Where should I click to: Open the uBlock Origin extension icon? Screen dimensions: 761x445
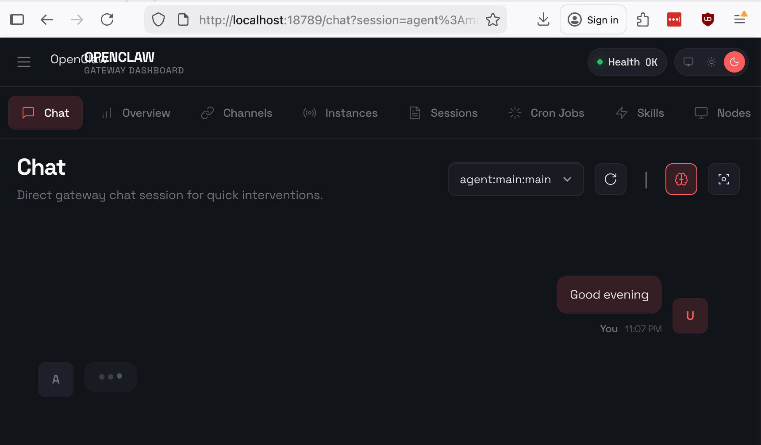(707, 19)
